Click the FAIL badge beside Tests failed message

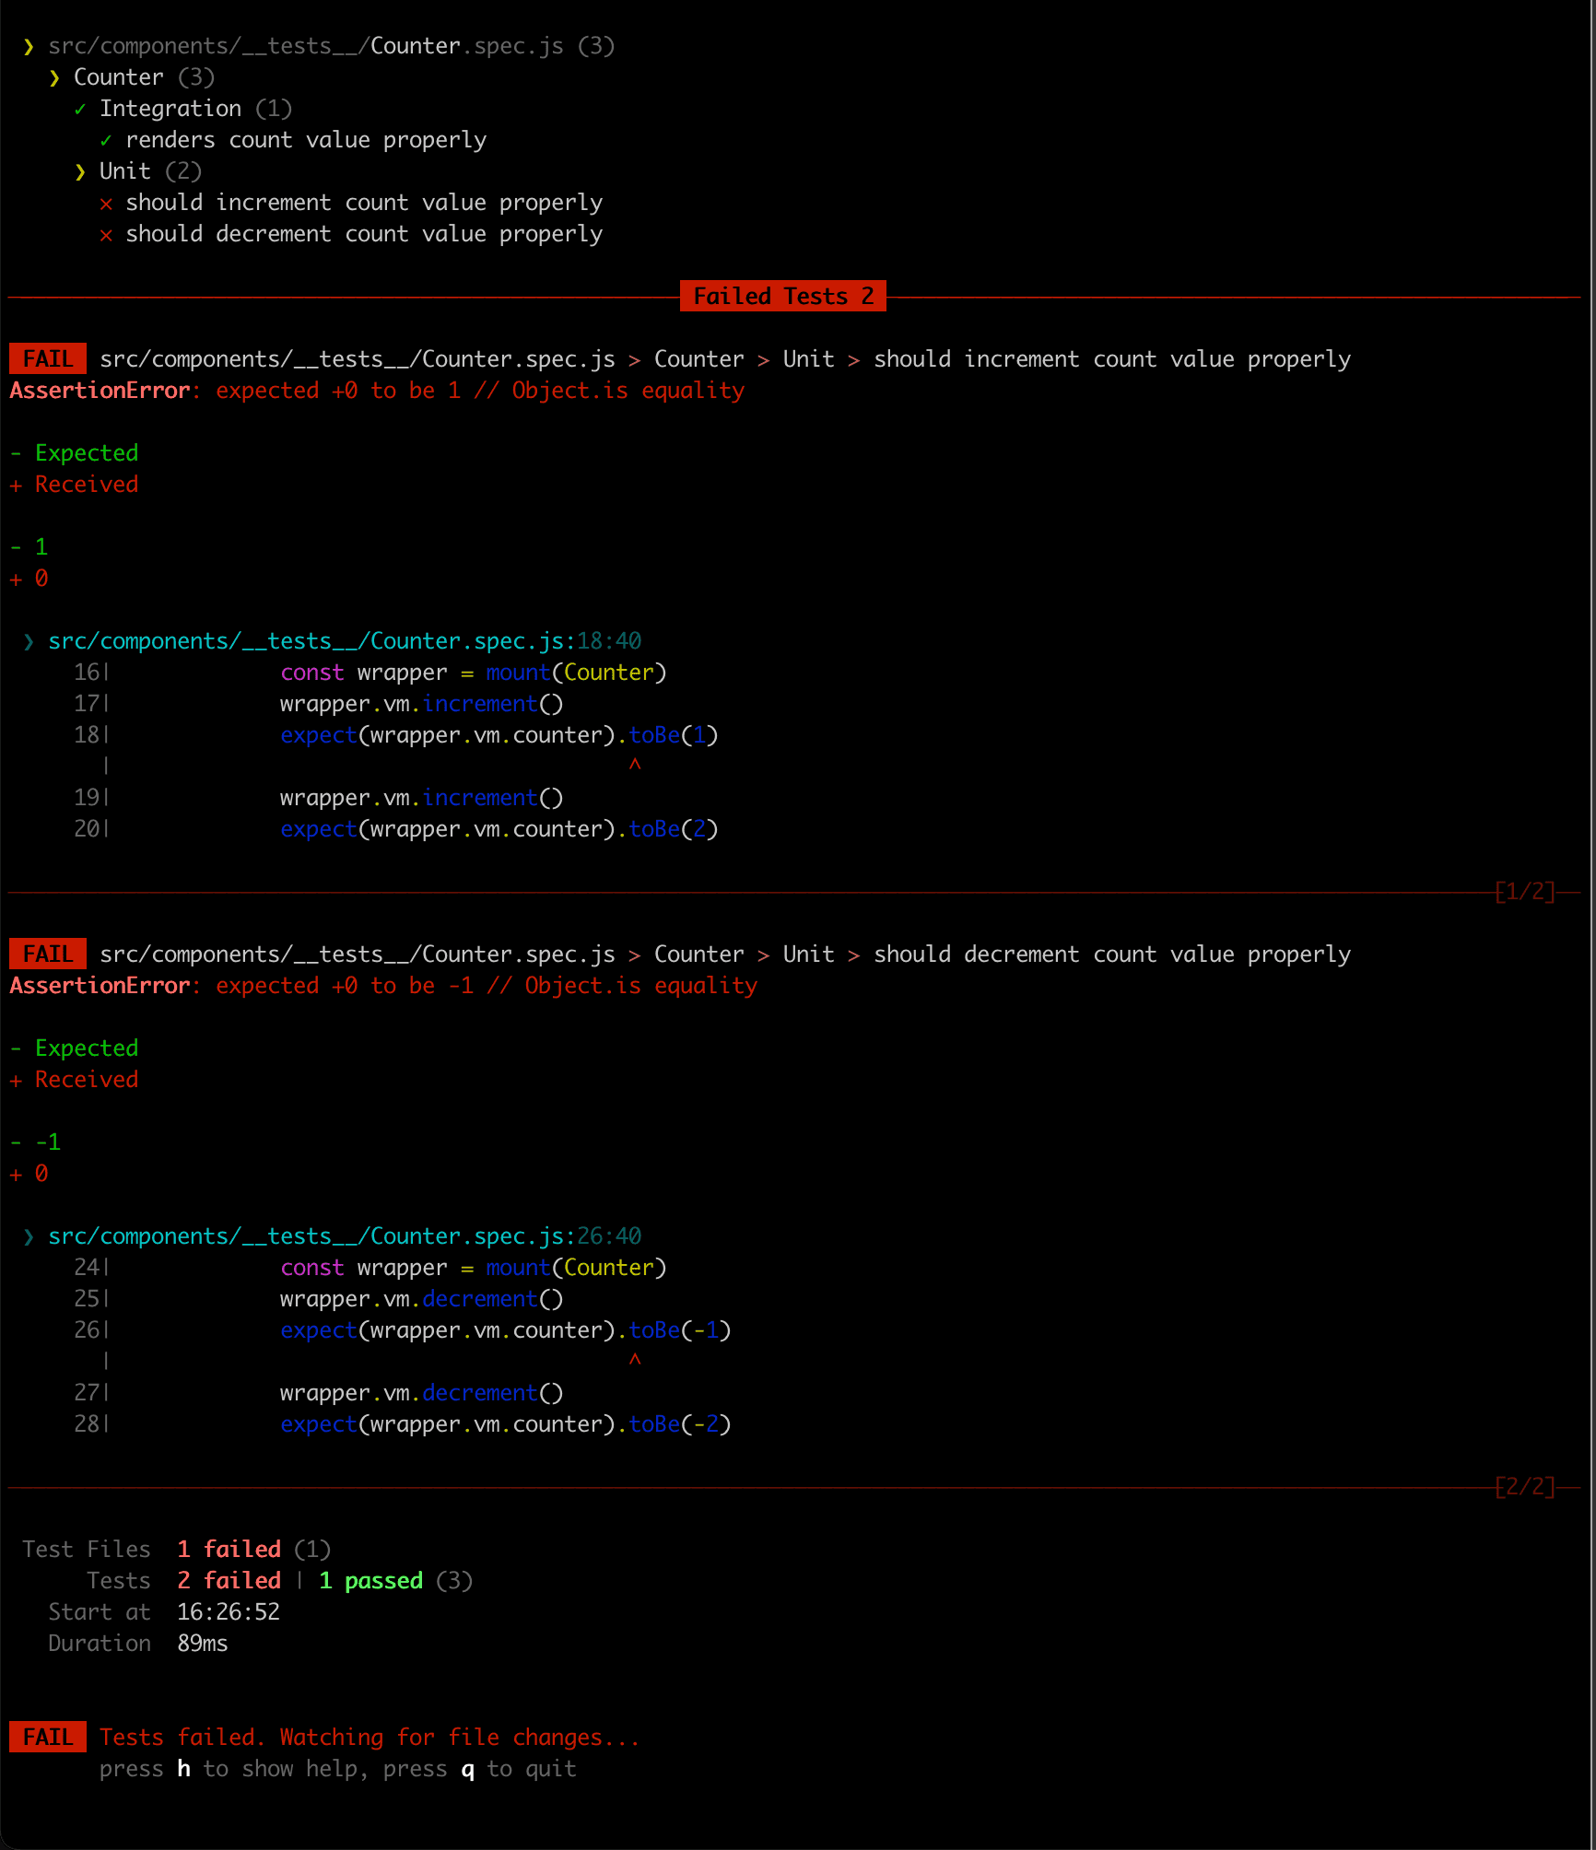(x=48, y=1738)
